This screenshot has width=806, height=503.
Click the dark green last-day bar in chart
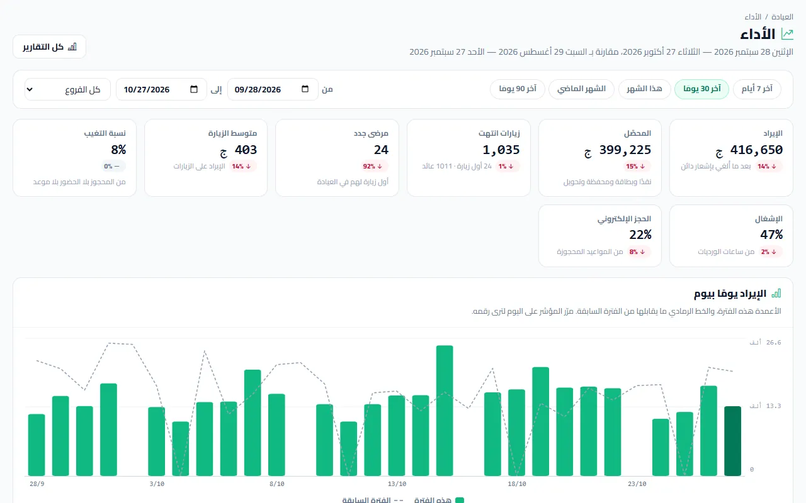[733, 441]
